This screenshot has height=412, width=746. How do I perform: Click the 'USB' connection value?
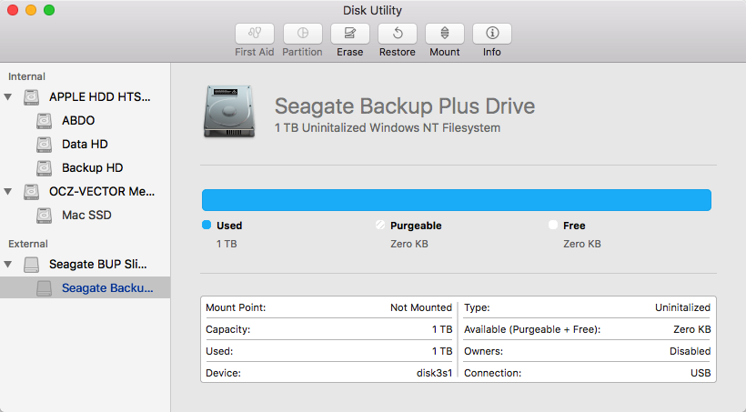(x=701, y=373)
